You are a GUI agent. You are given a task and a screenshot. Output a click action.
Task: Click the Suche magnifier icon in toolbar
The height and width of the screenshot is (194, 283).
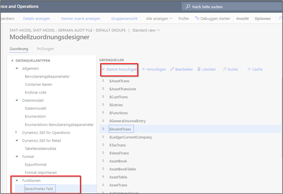tap(225, 69)
